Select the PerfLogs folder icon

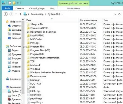[28, 43]
